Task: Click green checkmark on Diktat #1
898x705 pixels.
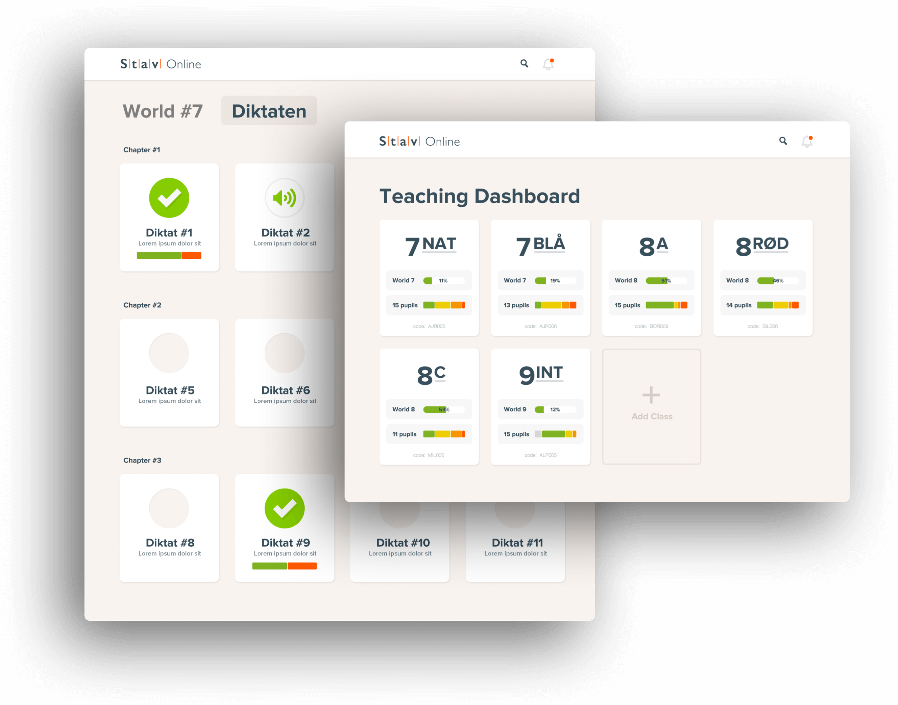Action: pos(169,198)
